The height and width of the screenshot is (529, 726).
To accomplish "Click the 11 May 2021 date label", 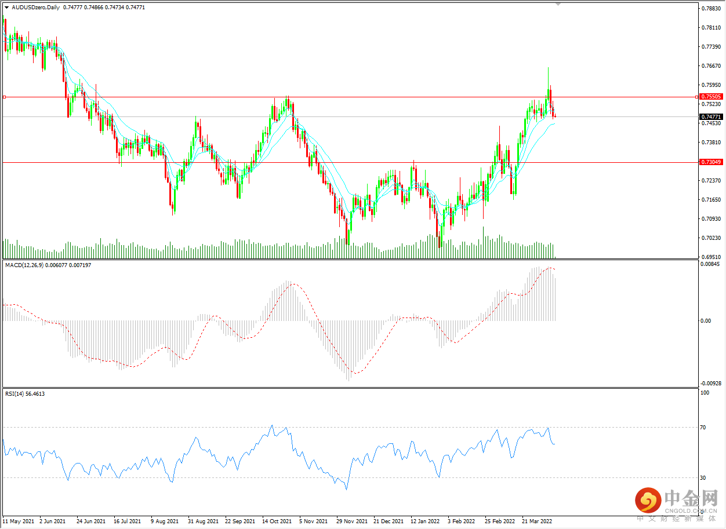I will pos(18,521).
